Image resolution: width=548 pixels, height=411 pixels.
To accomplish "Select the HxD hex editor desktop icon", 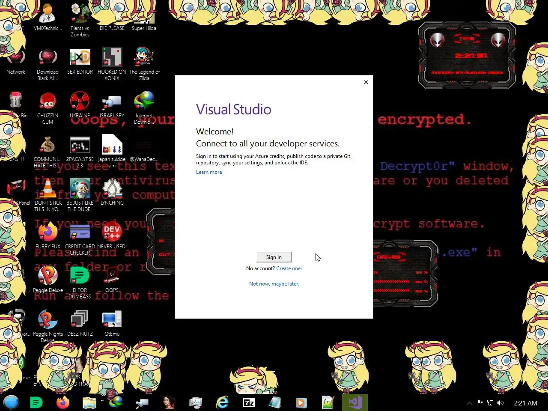I will pyautogui.click(x=80, y=61).
